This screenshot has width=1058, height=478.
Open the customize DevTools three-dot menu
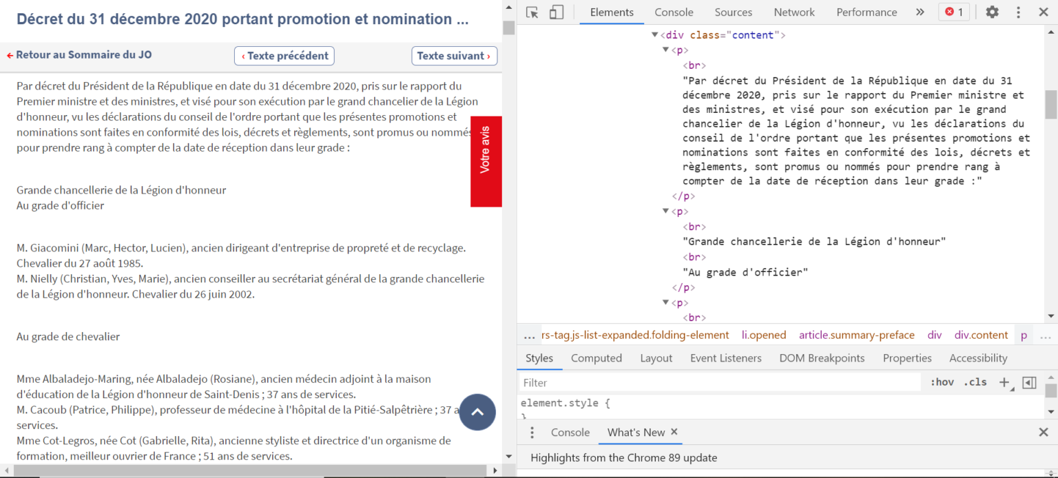tap(1018, 12)
